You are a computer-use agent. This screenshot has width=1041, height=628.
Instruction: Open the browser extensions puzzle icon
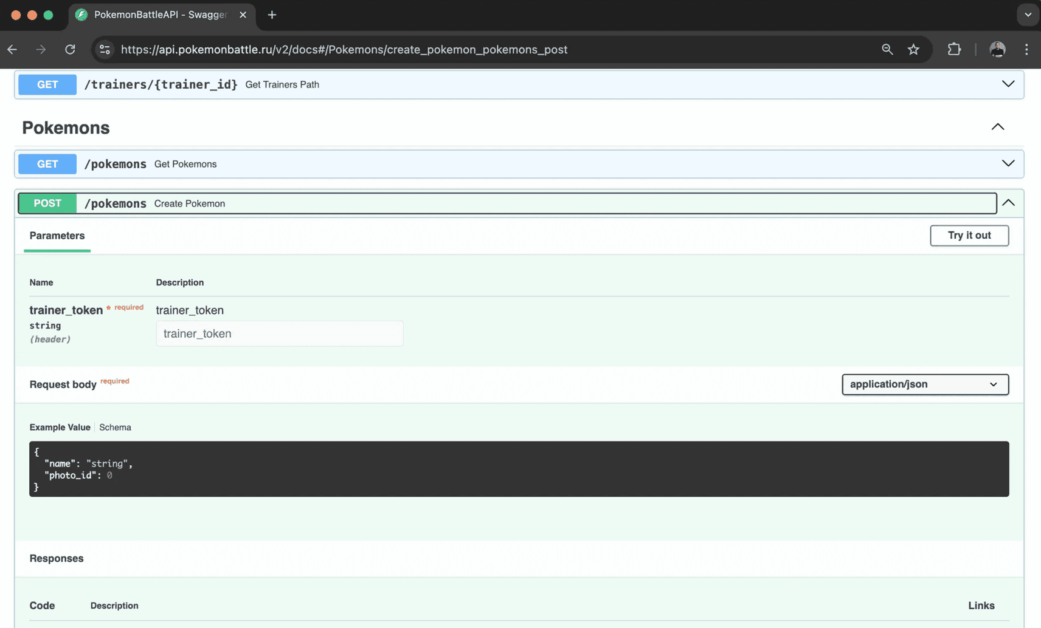954,49
